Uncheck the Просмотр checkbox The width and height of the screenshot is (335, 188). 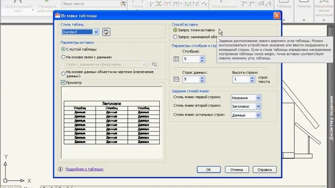coord(63,83)
